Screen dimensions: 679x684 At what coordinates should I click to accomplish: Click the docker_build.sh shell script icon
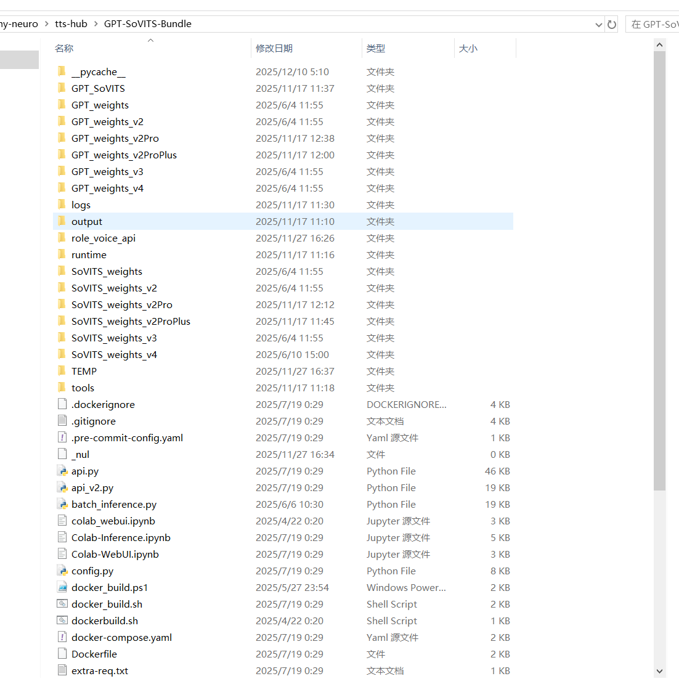(x=62, y=605)
